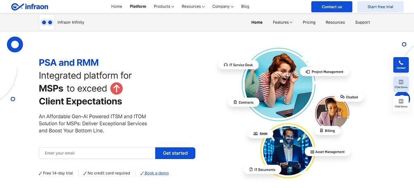Click the Contracts badge
The height and width of the screenshot is (188, 414).
pos(244,102)
